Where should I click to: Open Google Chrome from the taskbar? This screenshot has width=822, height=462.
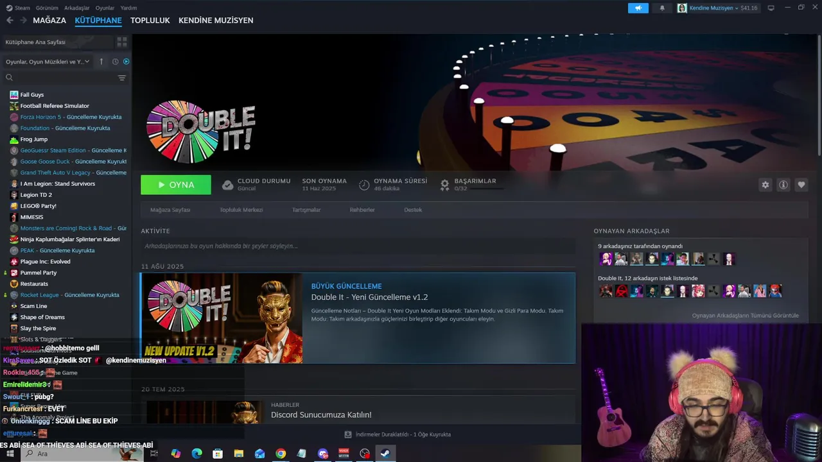[x=281, y=454]
